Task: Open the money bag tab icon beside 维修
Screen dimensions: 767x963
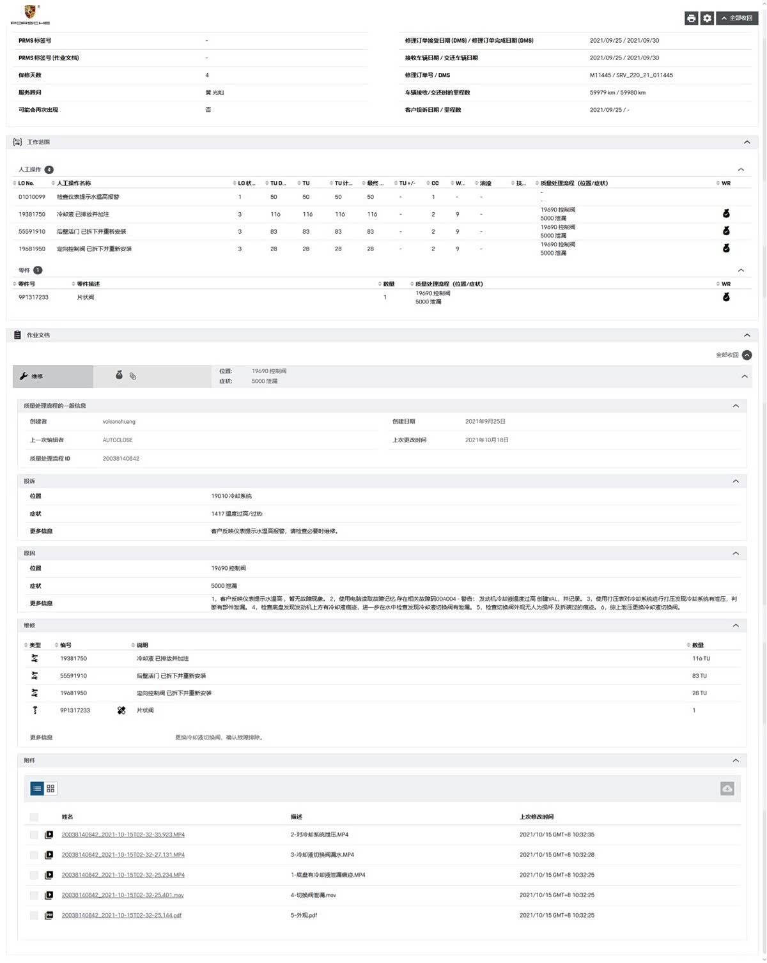Action: pyautogui.click(x=119, y=375)
